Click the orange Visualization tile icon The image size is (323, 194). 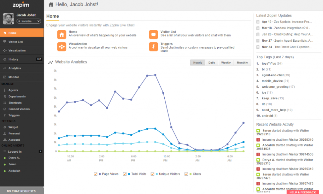click(x=62, y=46)
